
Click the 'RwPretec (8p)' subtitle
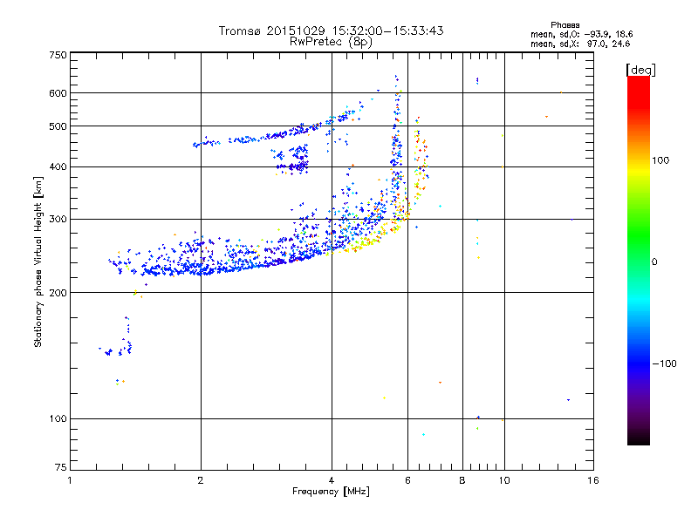point(331,42)
